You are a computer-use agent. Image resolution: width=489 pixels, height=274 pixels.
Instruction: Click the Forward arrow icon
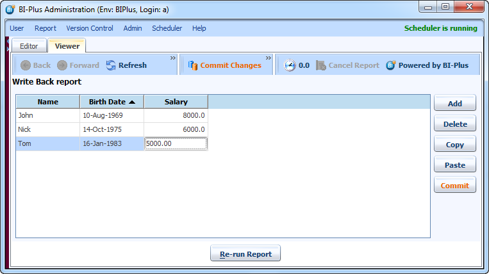[x=62, y=65]
